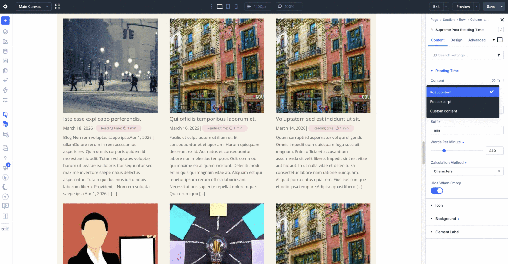Click the lightning bolt icon in sidebar
Image resolution: width=508 pixels, height=264 pixels.
coord(5,90)
